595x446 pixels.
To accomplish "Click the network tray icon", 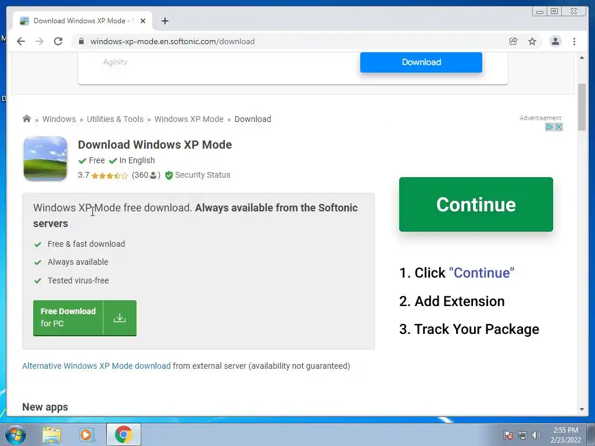I will [x=522, y=435].
